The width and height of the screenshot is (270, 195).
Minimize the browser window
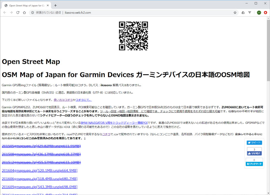(x=247, y=3)
